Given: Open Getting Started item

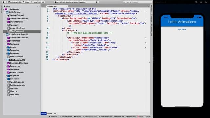Looking at the screenshot, I should point(17,15).
